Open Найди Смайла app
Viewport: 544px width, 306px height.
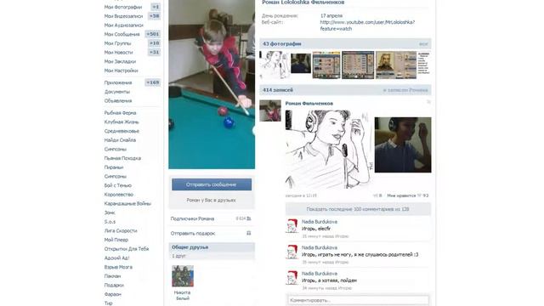tap(120, 139)
